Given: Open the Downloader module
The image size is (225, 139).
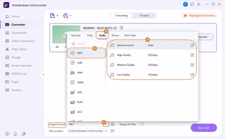Looking at the screenshot, I should coord(16,33).
